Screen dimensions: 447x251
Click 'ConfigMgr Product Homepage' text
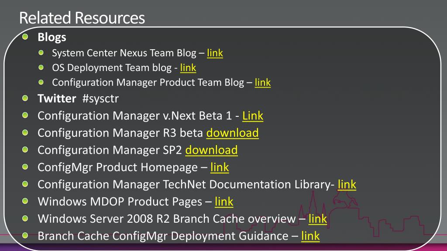click(x=118, y=167)
